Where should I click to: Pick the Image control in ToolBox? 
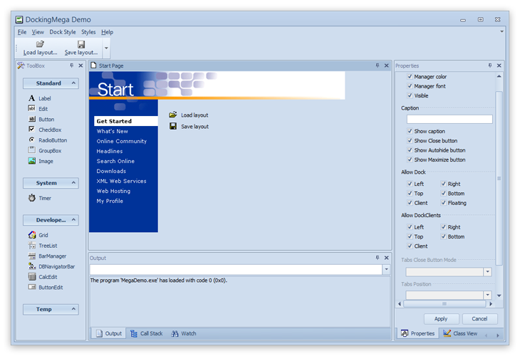[32, 162]
